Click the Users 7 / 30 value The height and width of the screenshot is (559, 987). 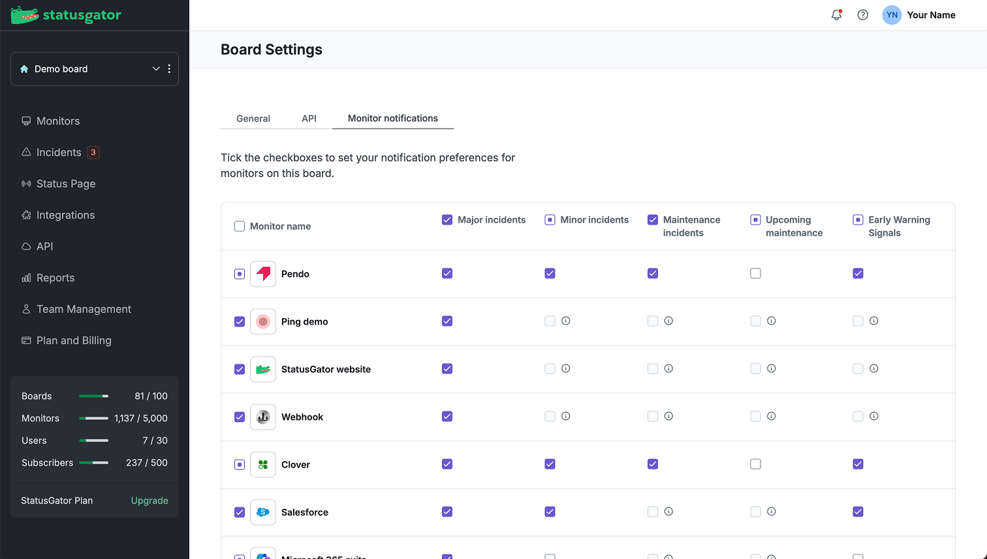tap(155, 440)
